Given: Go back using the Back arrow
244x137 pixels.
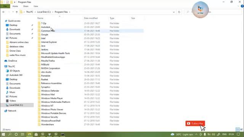Looking at the screenshot, I should 3,12.
